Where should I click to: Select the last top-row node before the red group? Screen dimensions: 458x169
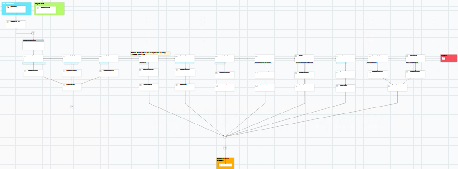click(415, 58)
